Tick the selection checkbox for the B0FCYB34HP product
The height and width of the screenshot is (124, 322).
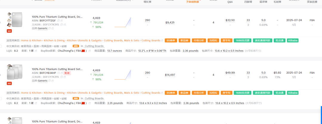pos(1,99)
